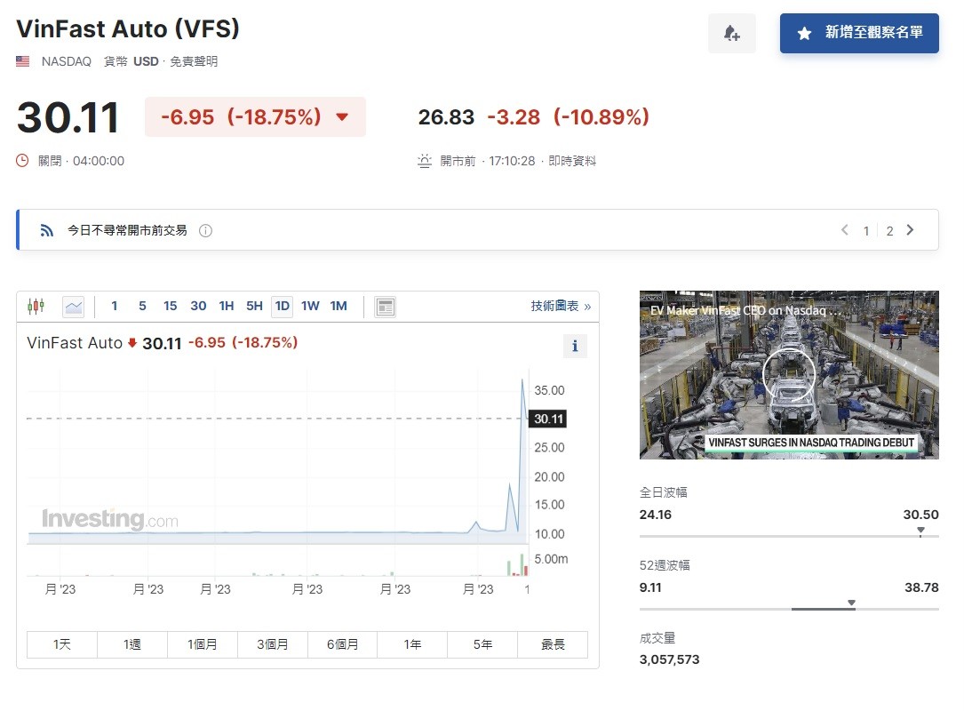Screen dimensions: 964x711
Task: Select the 1個月 time range
Action: tap(203, 644)
